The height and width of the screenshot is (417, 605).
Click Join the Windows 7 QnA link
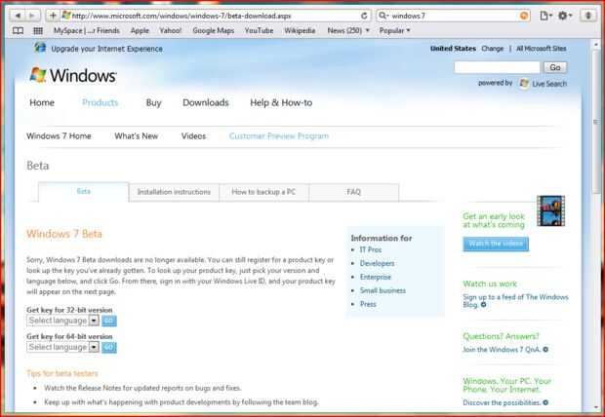pos(502,350)
